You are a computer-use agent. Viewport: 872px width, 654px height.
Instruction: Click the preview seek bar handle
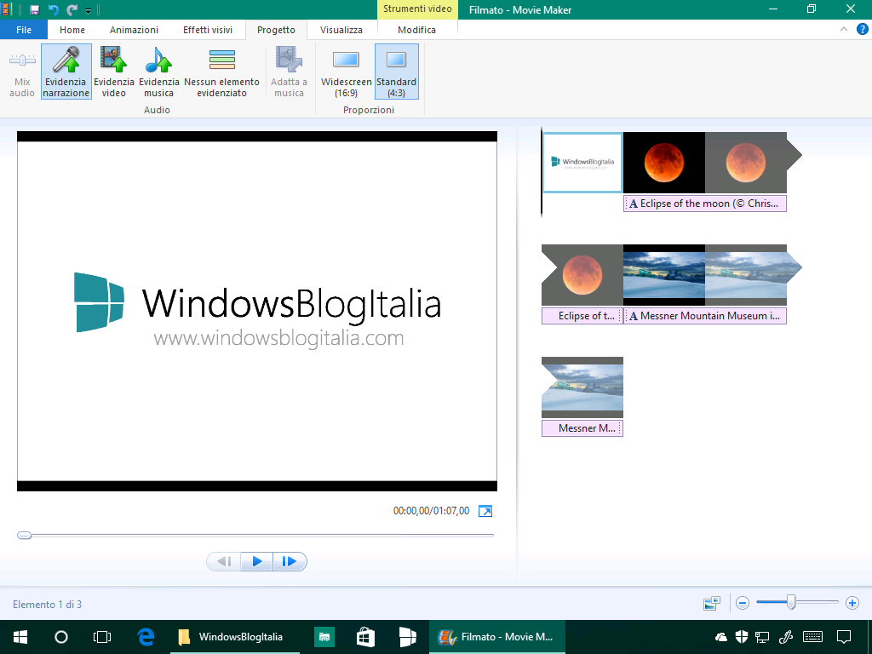pos(25,535)
